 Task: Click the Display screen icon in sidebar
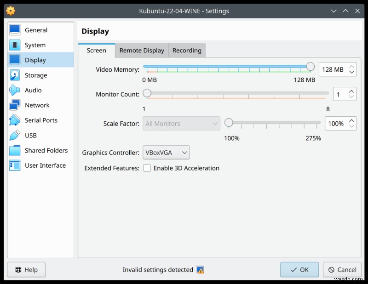tap(15, 60)
